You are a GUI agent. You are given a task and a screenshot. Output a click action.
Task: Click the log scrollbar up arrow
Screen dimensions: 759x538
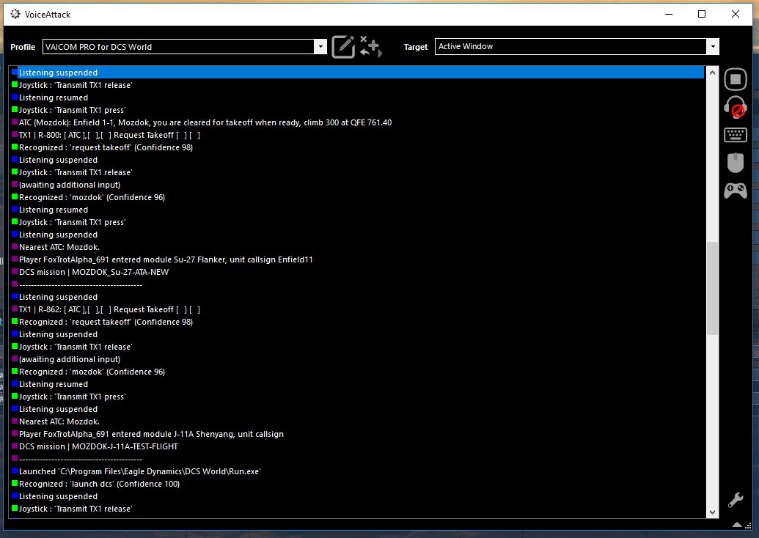click(712, 73)
